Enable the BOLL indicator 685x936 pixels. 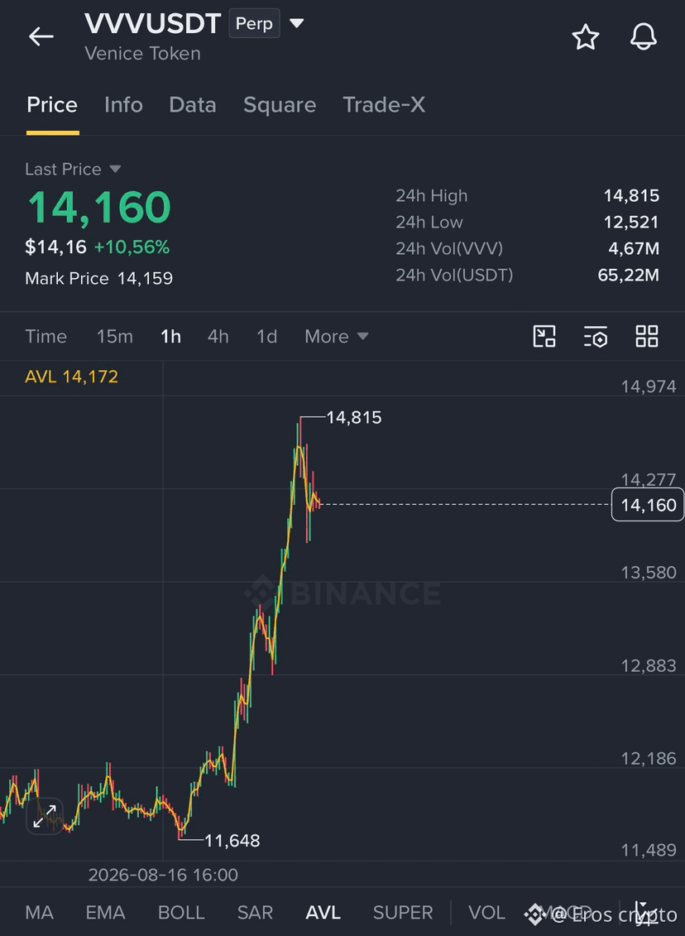pyautogui.click(x=181, y=912)
